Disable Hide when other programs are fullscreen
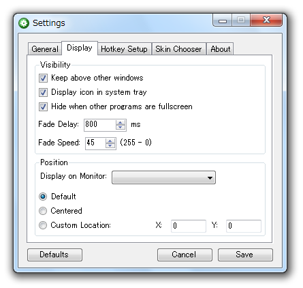 (x=43, y=106)
